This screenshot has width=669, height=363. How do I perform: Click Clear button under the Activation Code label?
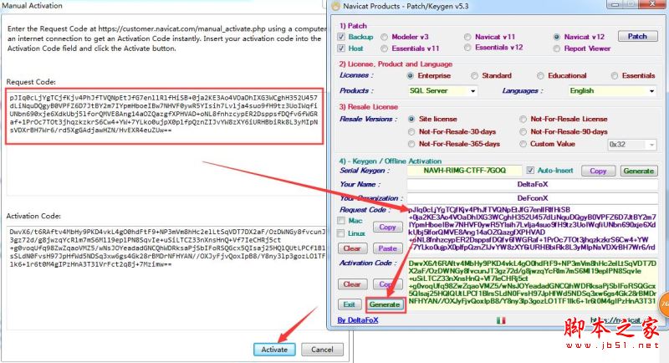352,284
